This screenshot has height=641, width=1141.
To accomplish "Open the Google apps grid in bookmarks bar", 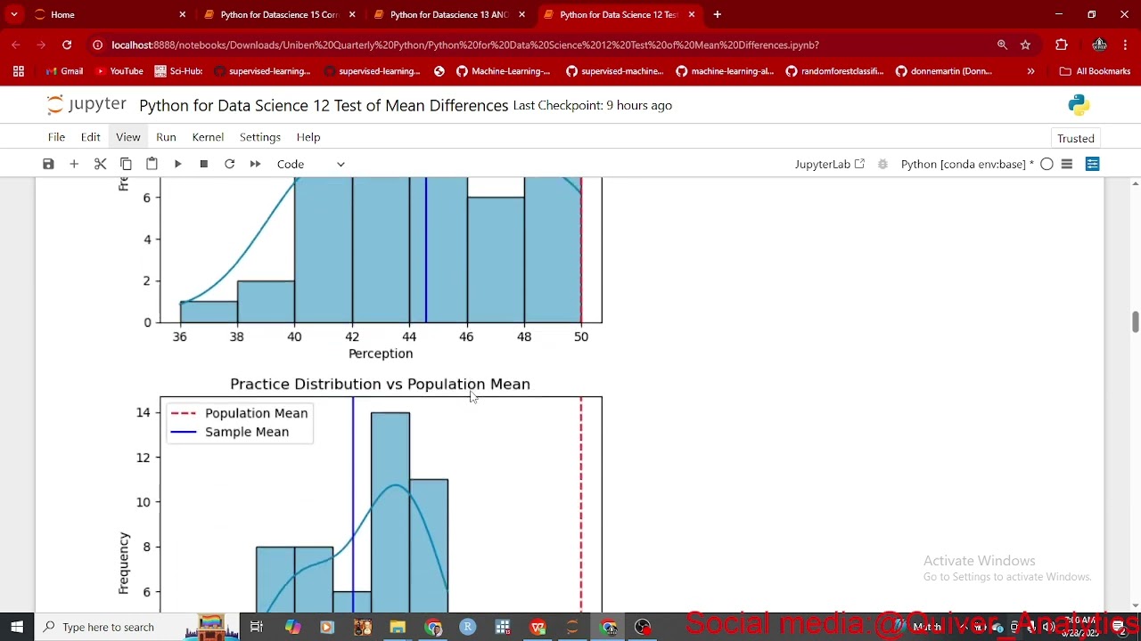I will (18, 71).
